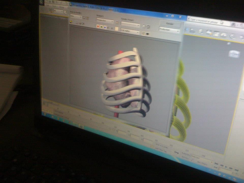
Task: Toggle the blue channel display
Action: [105, 27]
